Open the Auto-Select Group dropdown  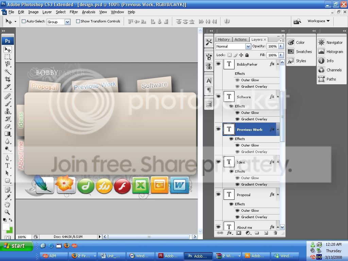point(68,22)
